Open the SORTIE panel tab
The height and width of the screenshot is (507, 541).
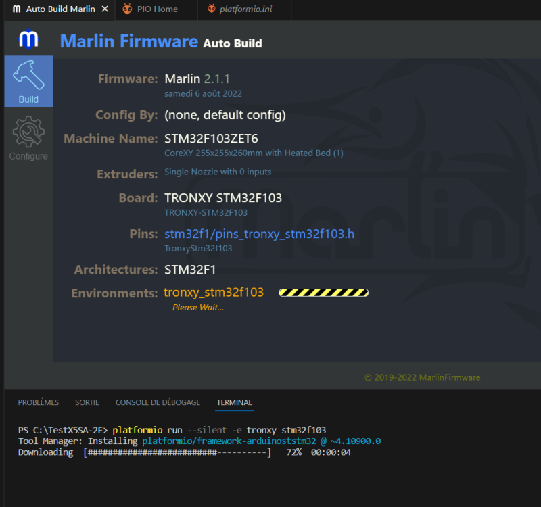[87, 402]
